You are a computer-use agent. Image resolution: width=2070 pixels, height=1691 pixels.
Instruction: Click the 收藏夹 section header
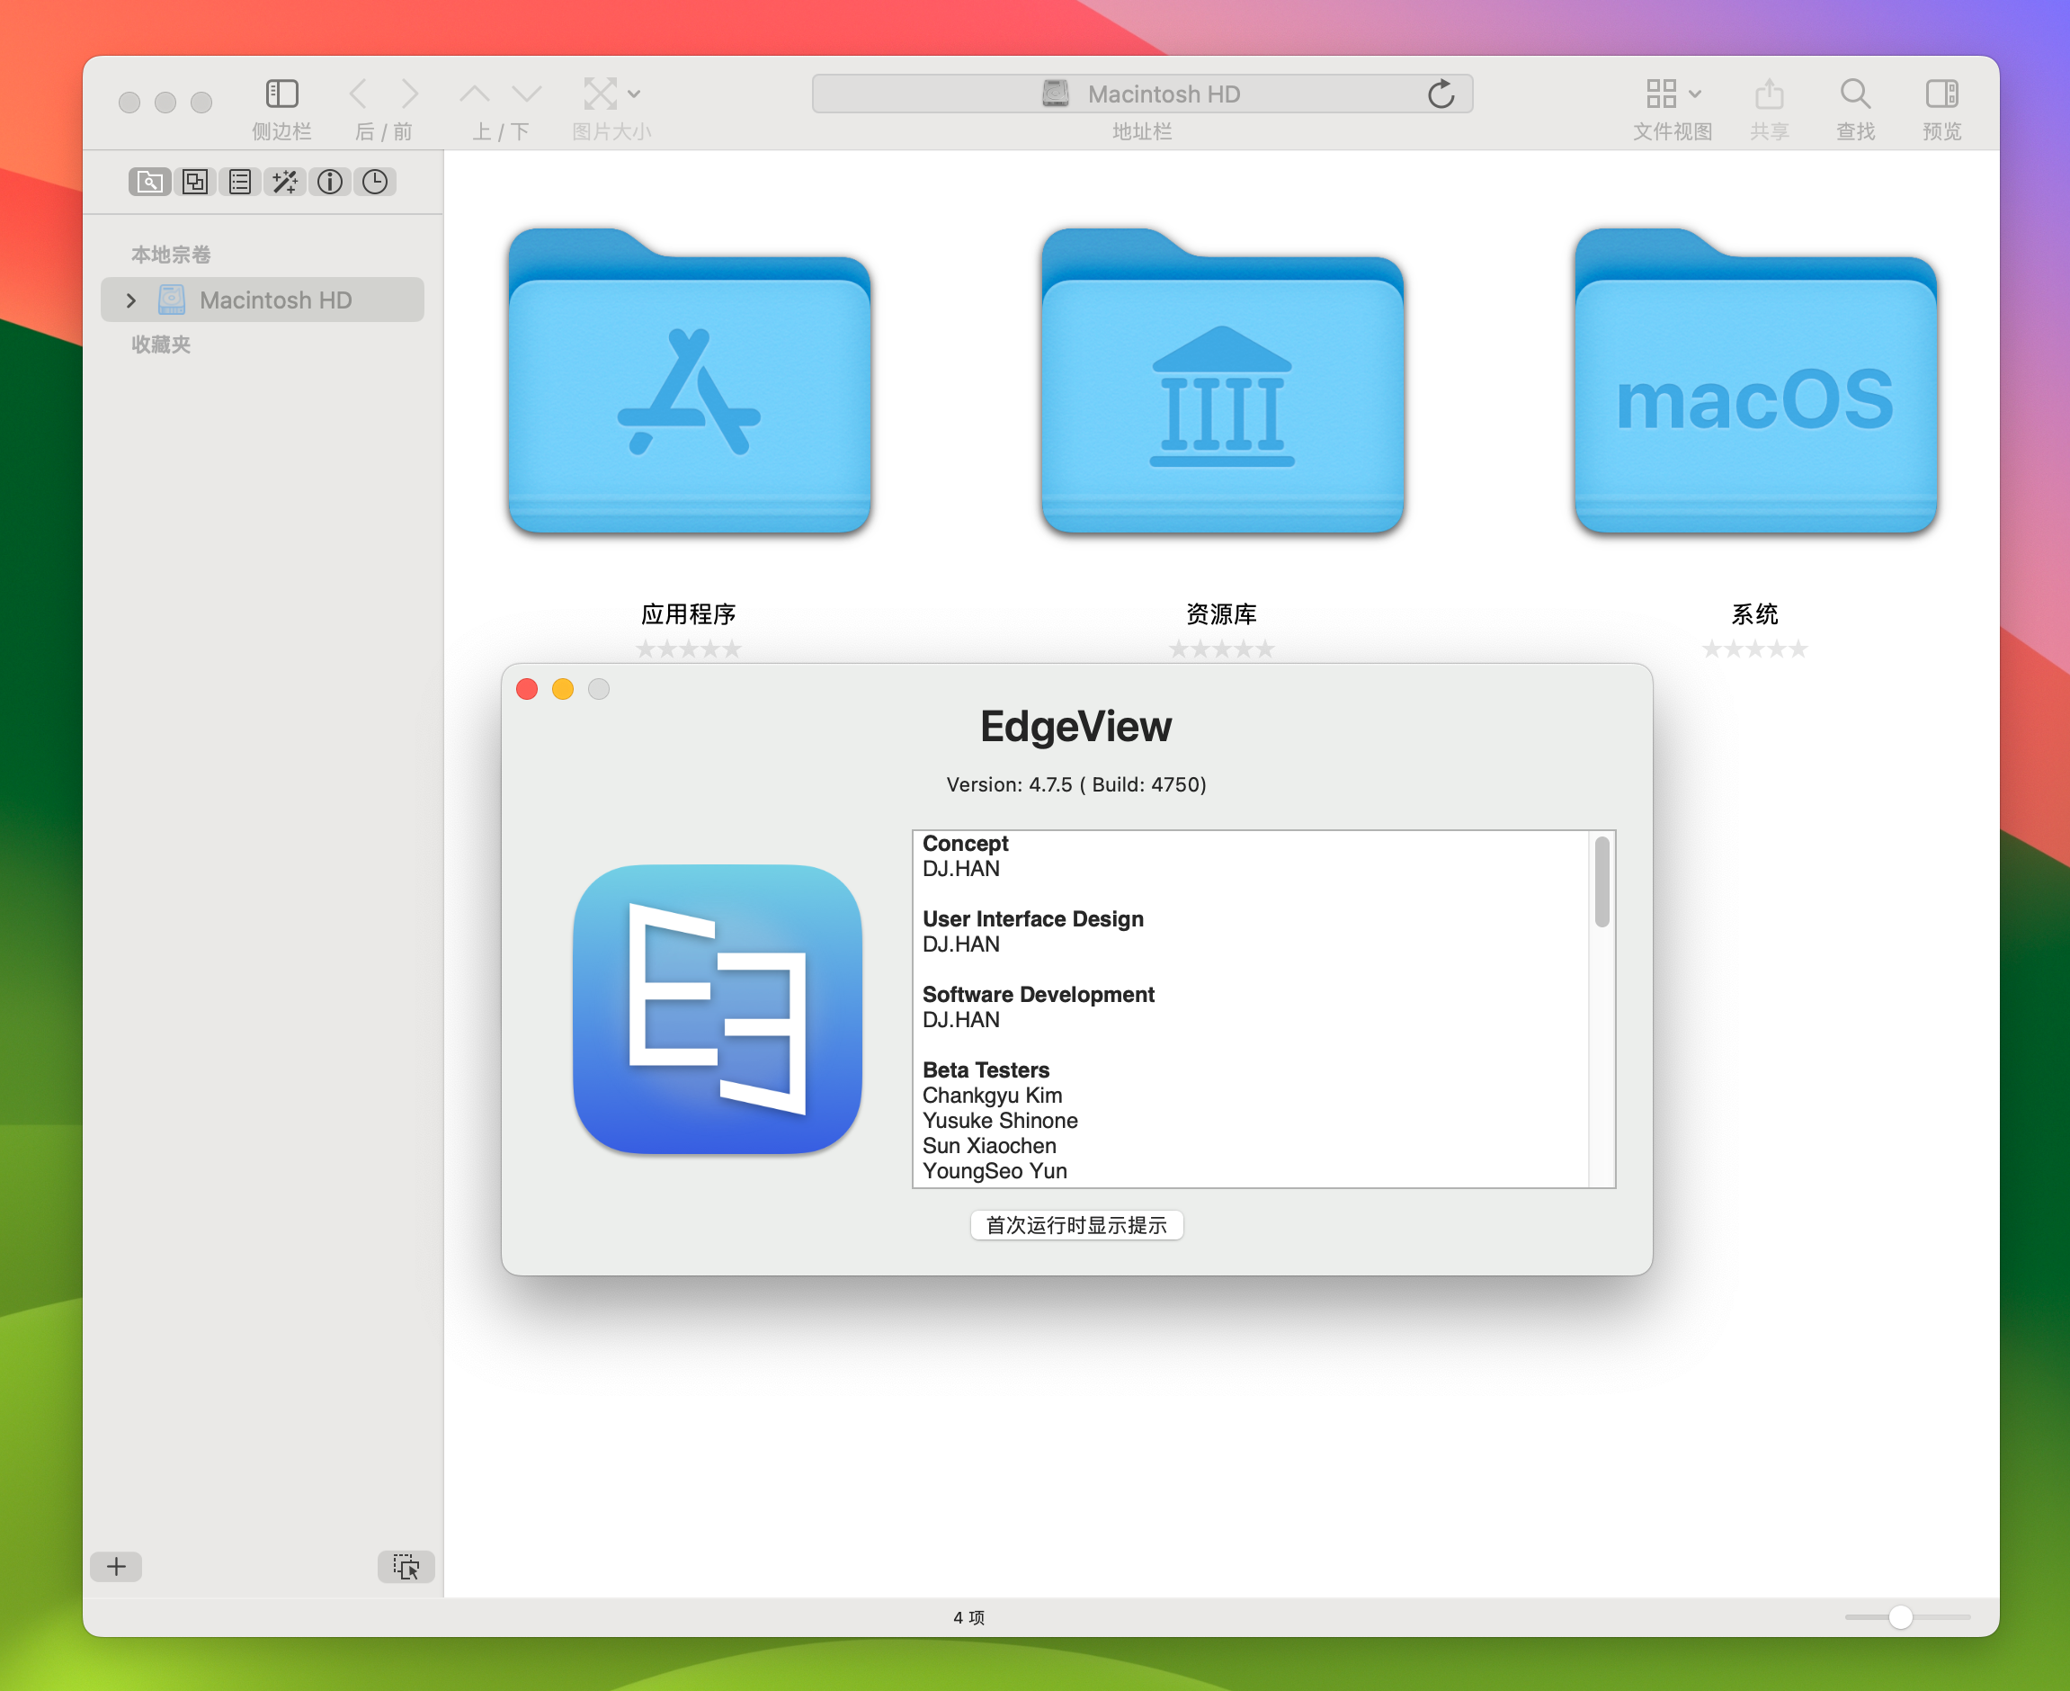click(161, 344)
